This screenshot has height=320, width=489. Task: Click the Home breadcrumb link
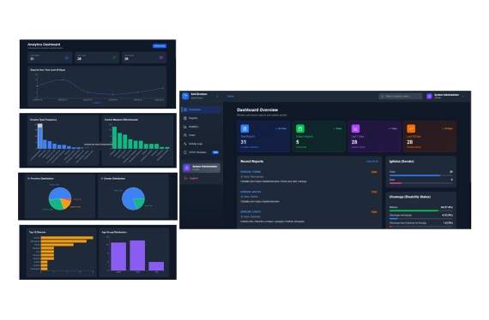[231, 97]
